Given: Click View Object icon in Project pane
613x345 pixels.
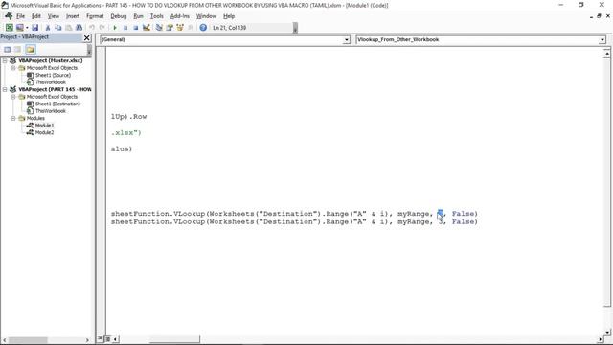Looking at the screenshot, I should (18, 49).
